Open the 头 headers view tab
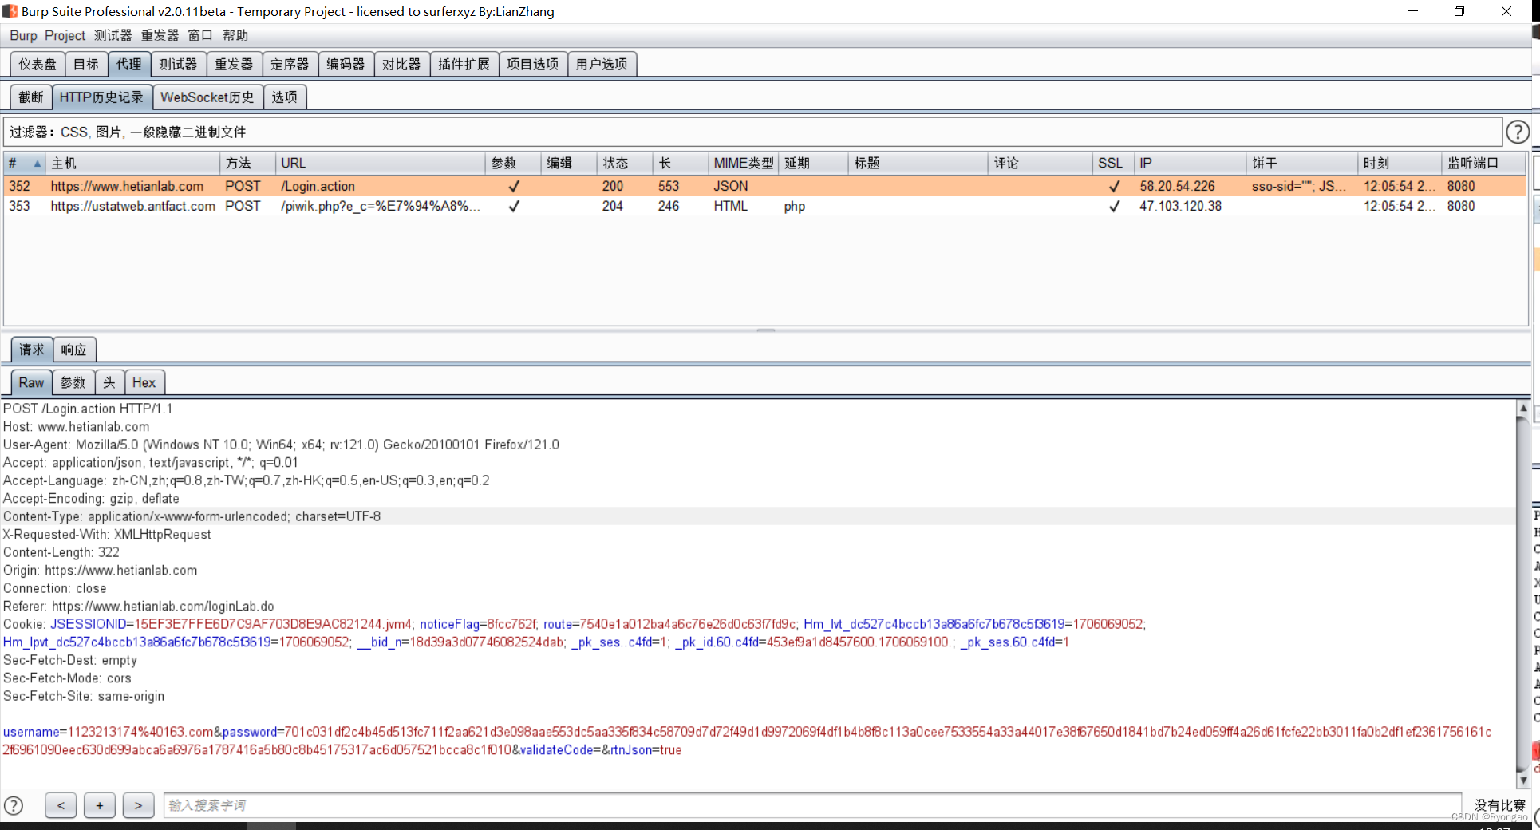The height and width of the screenshot is (830, 1540). pos(109,382)
